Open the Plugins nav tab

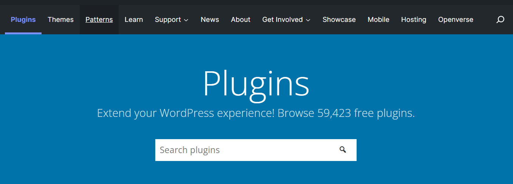pyautogui.click(x=23, y=20)
